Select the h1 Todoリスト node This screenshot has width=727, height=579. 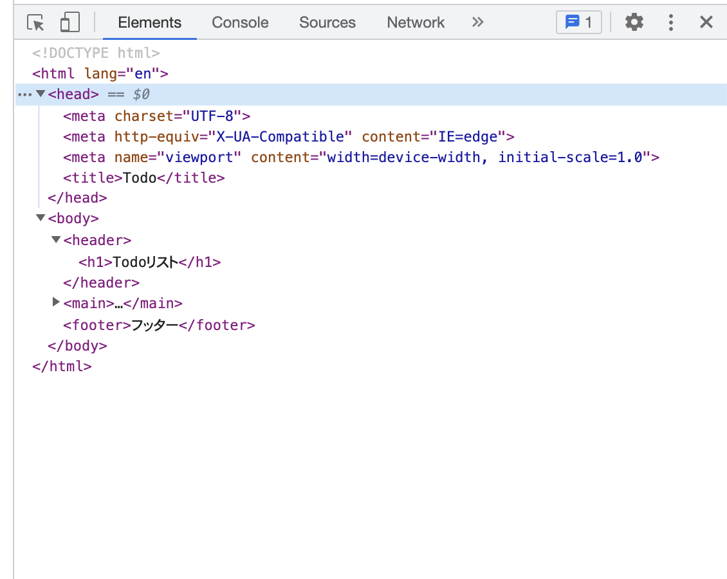point(149,262)
